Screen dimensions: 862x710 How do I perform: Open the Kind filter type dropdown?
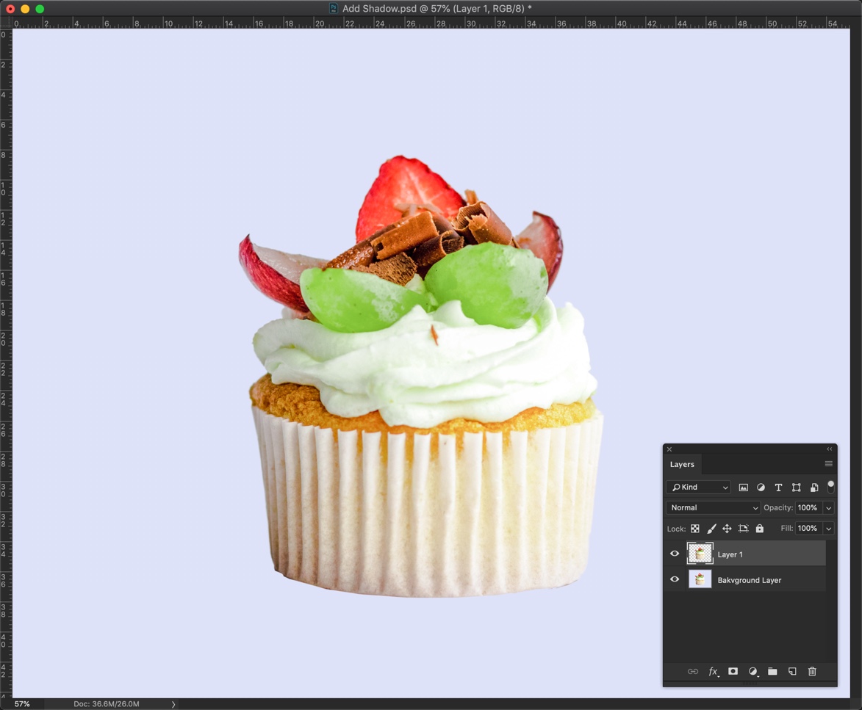pos(698,488)
